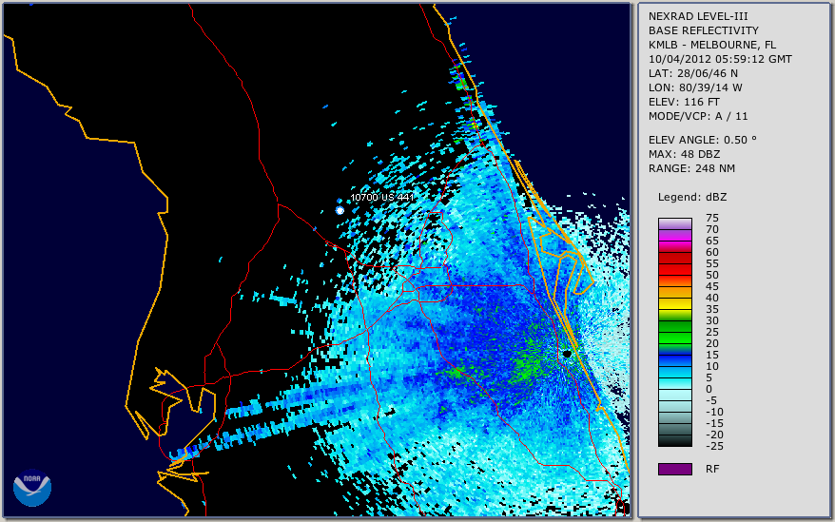835x522 pixels.
Task: Click the 'ELEV ANGLE: 0.50 °' line
Action: click(x=702, y=140)
